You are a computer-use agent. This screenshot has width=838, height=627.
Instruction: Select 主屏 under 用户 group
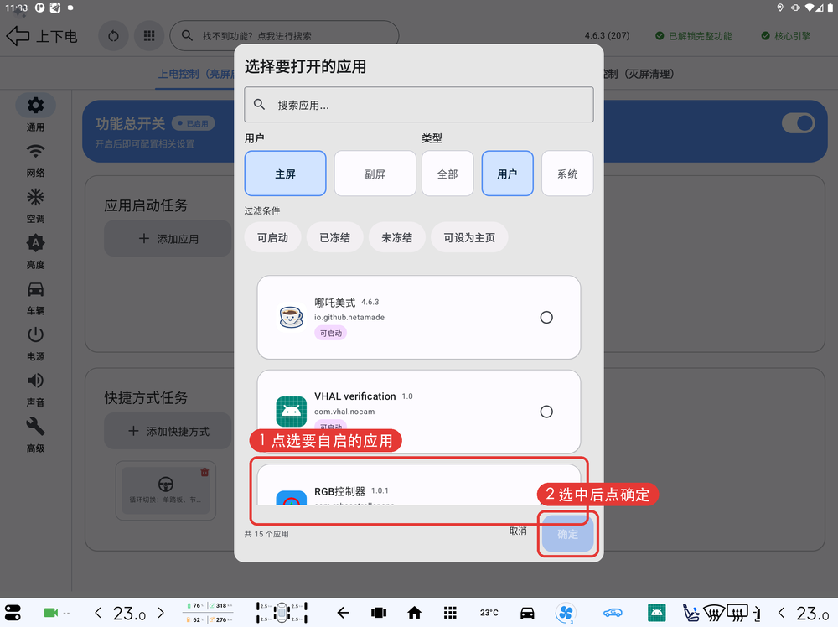(x=286, y=174)
